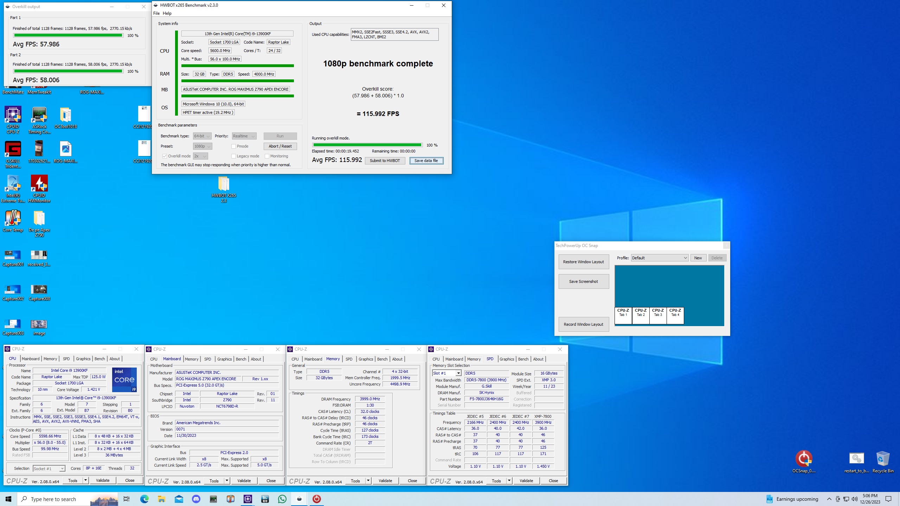Screen dimensions: 900x506
Task: Toggle the Monitoring checkbox
Action: pyautogui.click(x=267, y=156)
